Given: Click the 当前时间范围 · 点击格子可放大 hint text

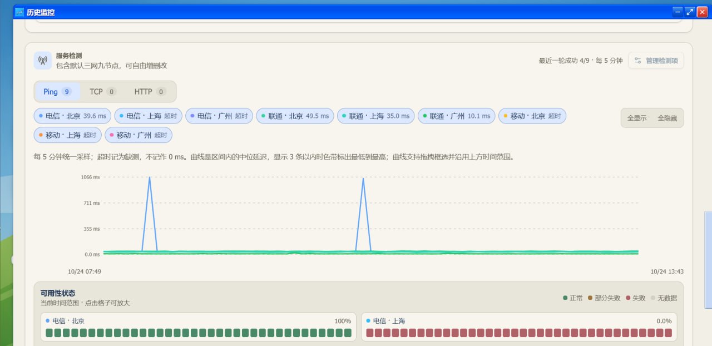Looking at the screenshot, I should (85, 303).
